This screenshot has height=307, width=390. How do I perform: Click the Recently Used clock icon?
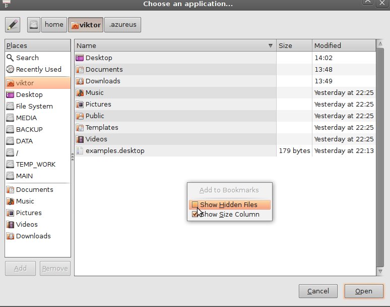tap(10, 69)
